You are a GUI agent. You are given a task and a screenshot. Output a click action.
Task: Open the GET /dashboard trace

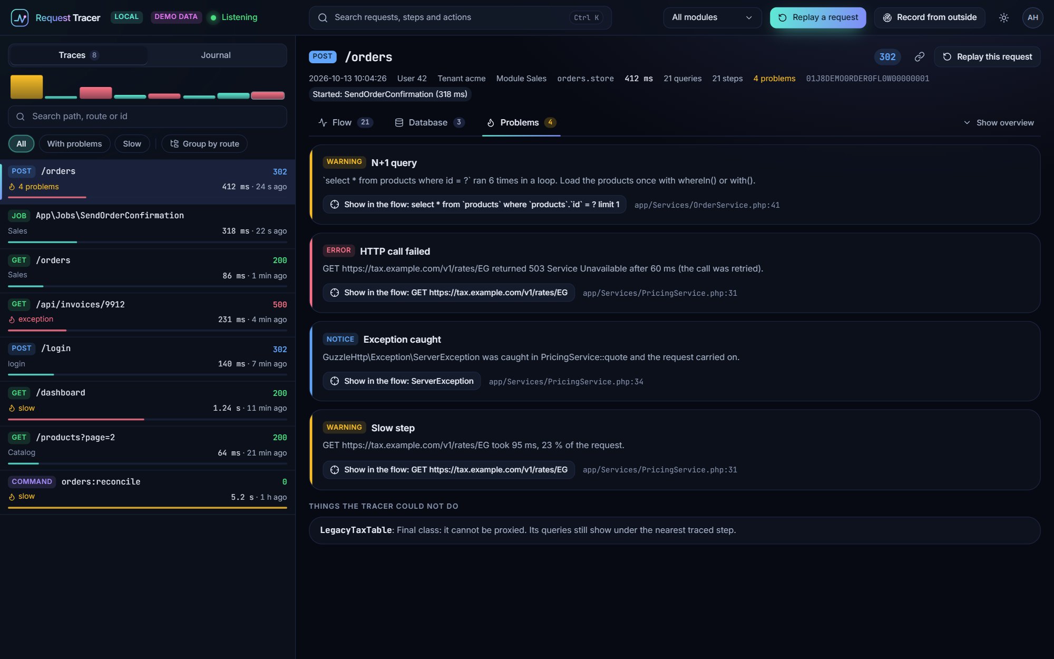(148, 403)
